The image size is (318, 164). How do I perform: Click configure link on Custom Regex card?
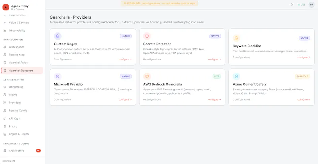tap(125, 59)
